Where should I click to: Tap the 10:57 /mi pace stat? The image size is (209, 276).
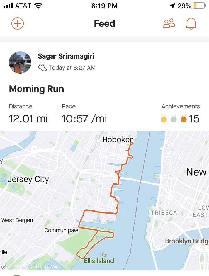(84, 119)
